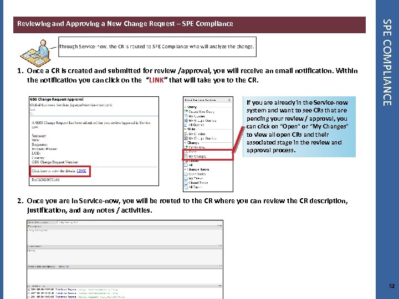Click the Create New Query star icon
This screenshot has width=399, height=299.
coord(186,111)
